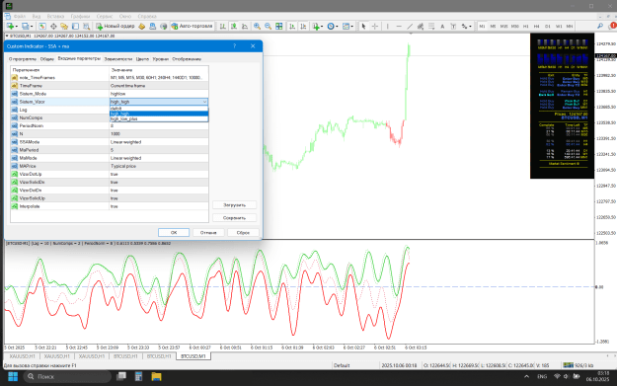Open the Графики menu
The height and width of the screenshot is (386, 617).
tap(80, 16)
